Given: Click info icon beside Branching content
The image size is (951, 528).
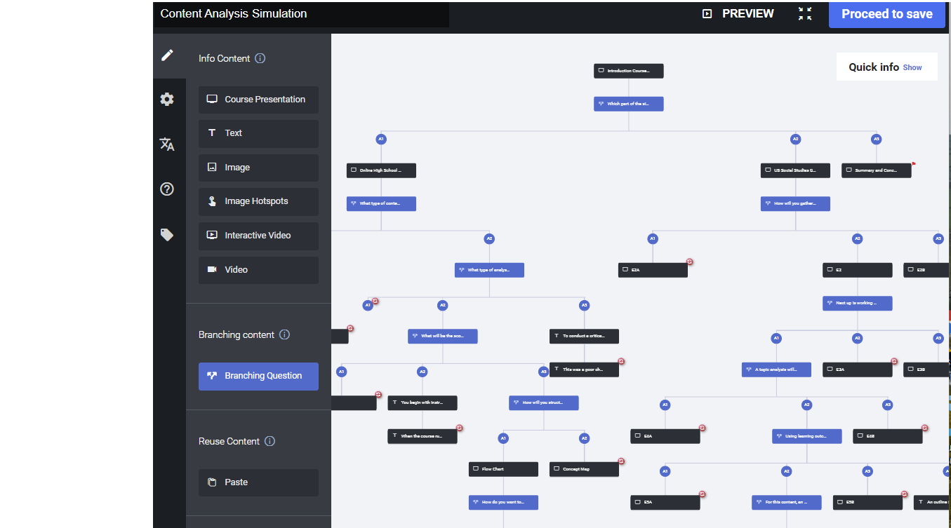Looking at the screenshot, I should click(x=284, y=334).
